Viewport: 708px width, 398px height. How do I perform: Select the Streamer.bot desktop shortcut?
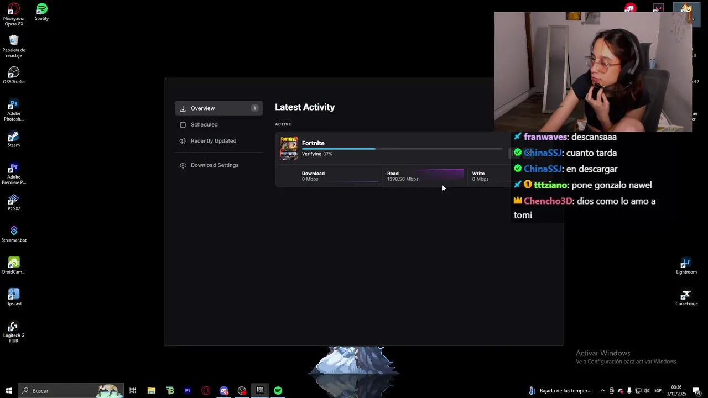click(x=14, y=234)
